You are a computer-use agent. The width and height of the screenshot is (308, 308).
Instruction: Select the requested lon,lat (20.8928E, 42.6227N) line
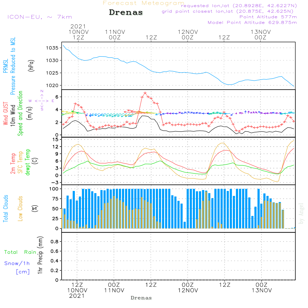[239, 6]
